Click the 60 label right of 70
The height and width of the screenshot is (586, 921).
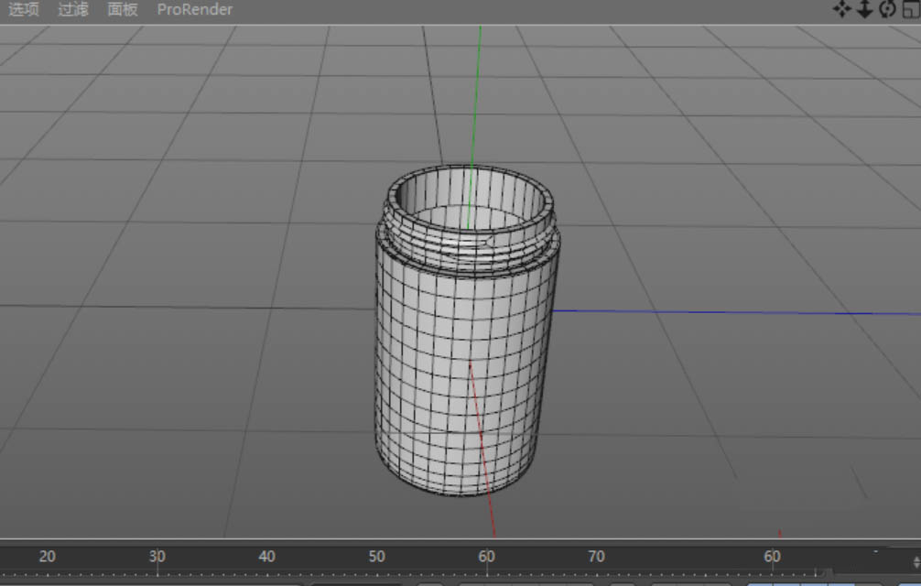coord(773,556)
